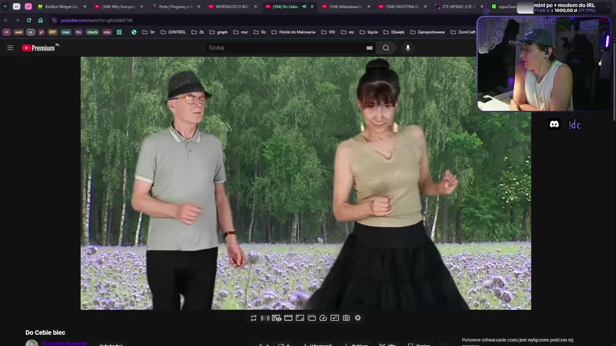Open site information icon next to URL
Viewport: 616px width, 346px height.
[x=54, y=20]
